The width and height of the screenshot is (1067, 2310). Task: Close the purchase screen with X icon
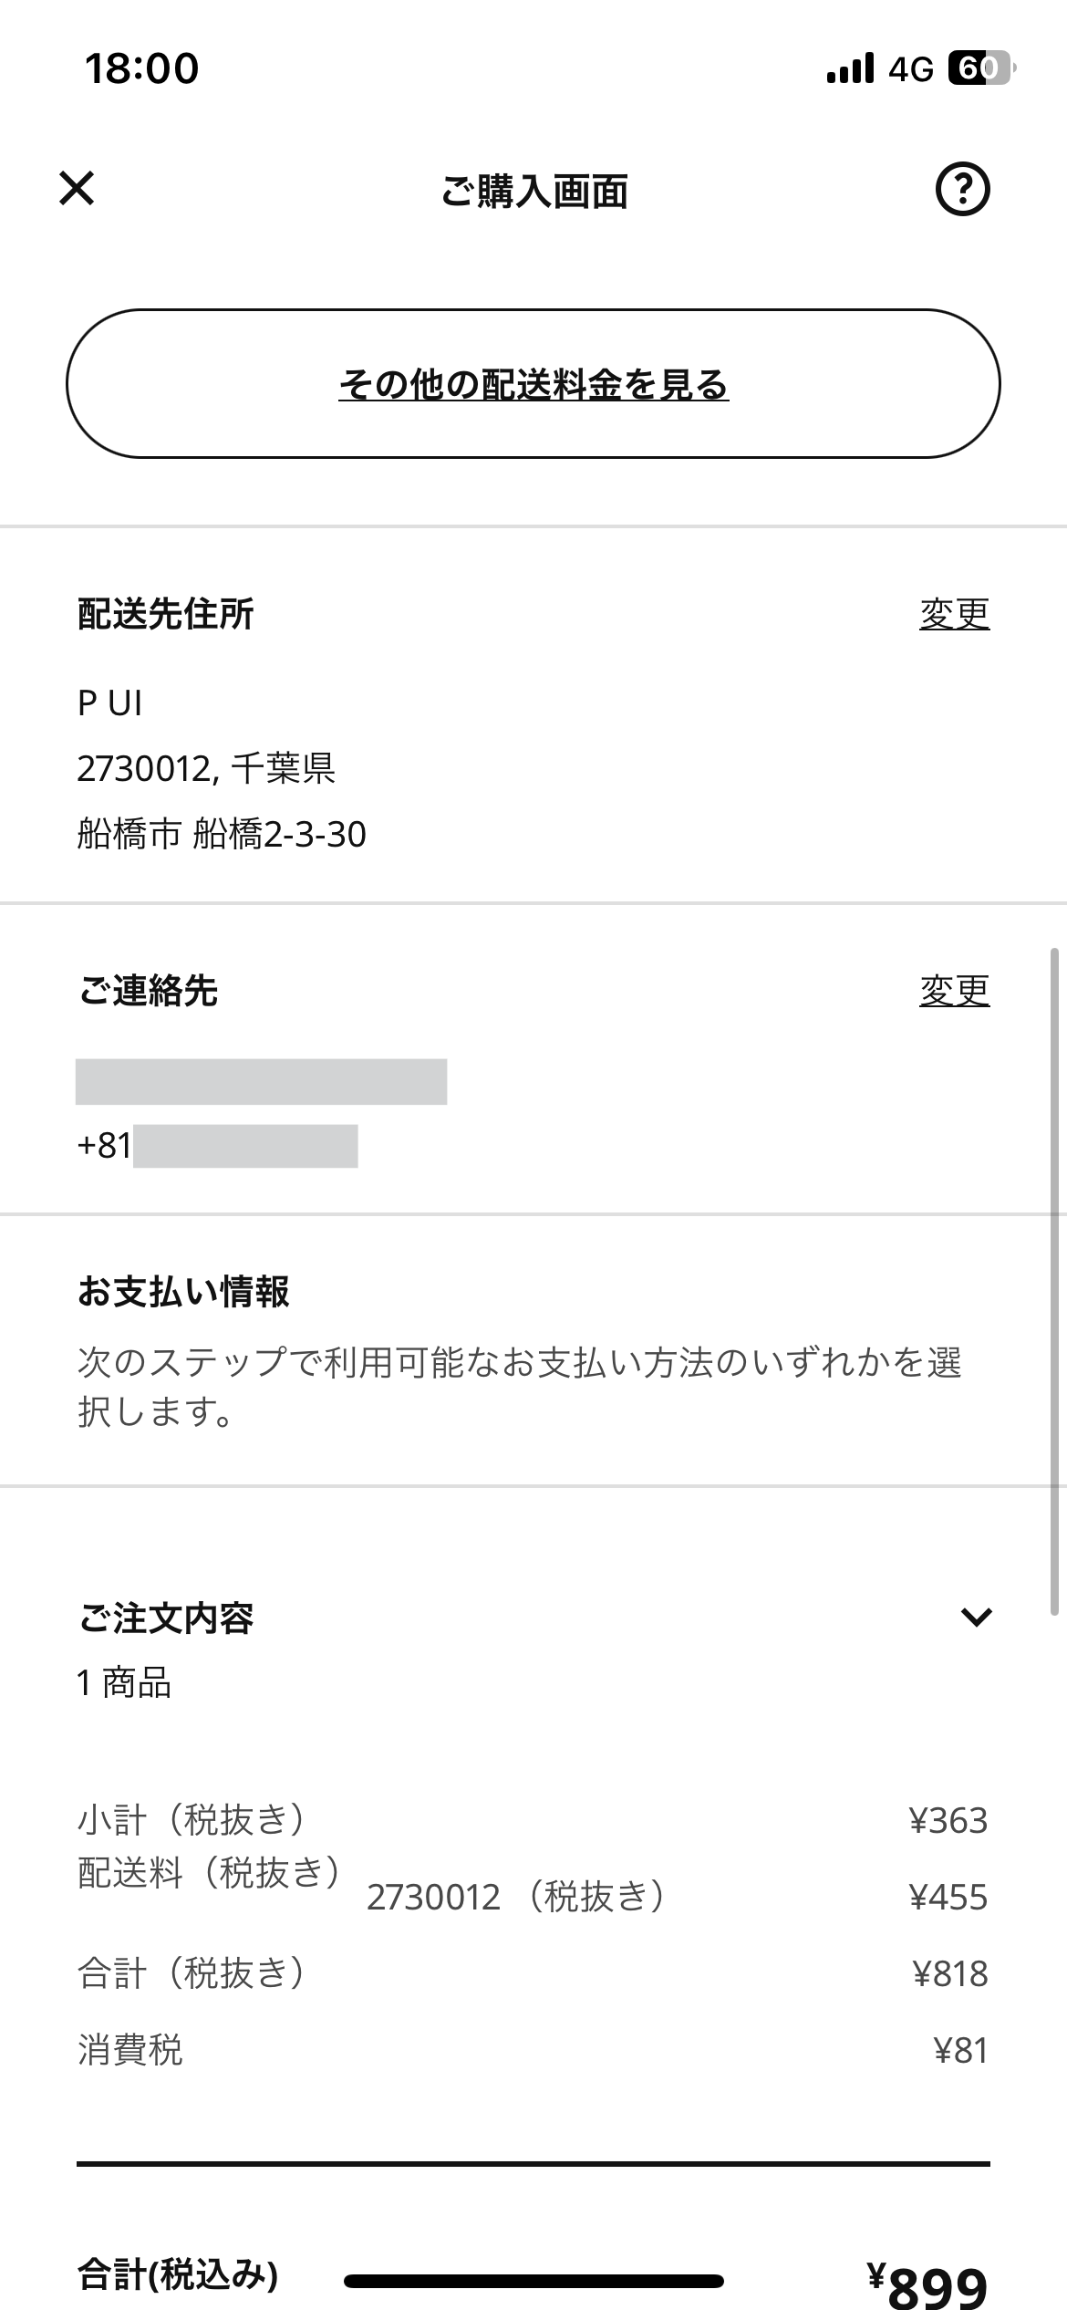pyautogui.click(x=77, y=189)
